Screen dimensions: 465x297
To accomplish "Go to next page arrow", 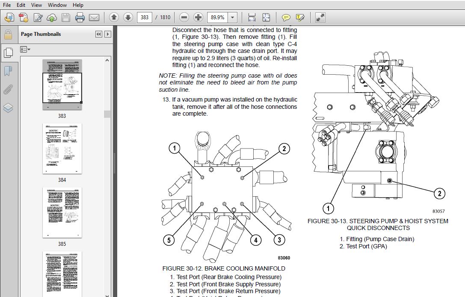I will [x=128, y=17].
